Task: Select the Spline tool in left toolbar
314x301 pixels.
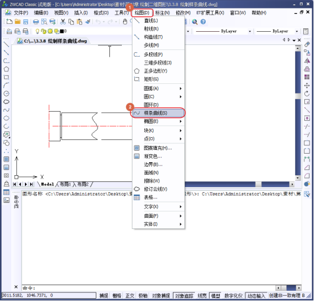Action: [6, 110]
